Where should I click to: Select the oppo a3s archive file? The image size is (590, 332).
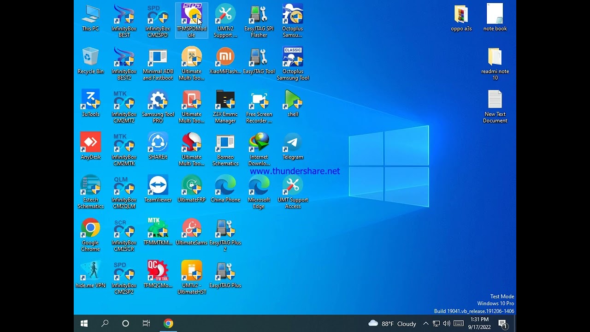tap(461, 18)
